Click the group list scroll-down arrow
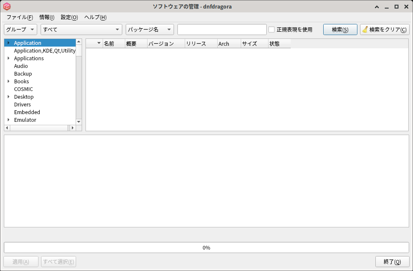This screenshot has width=413, height=271. click(79, 122)
